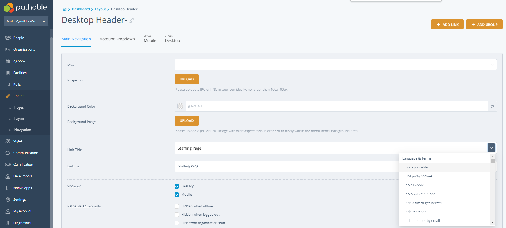
Task: Choose add.member.by.email term
Action: [x=445, y=221]
